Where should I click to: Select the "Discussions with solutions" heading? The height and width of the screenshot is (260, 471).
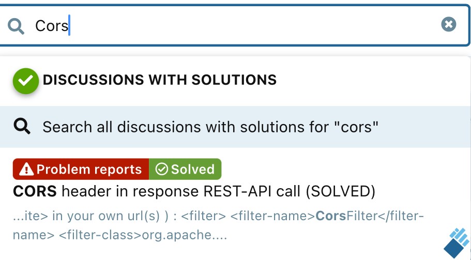160,80
